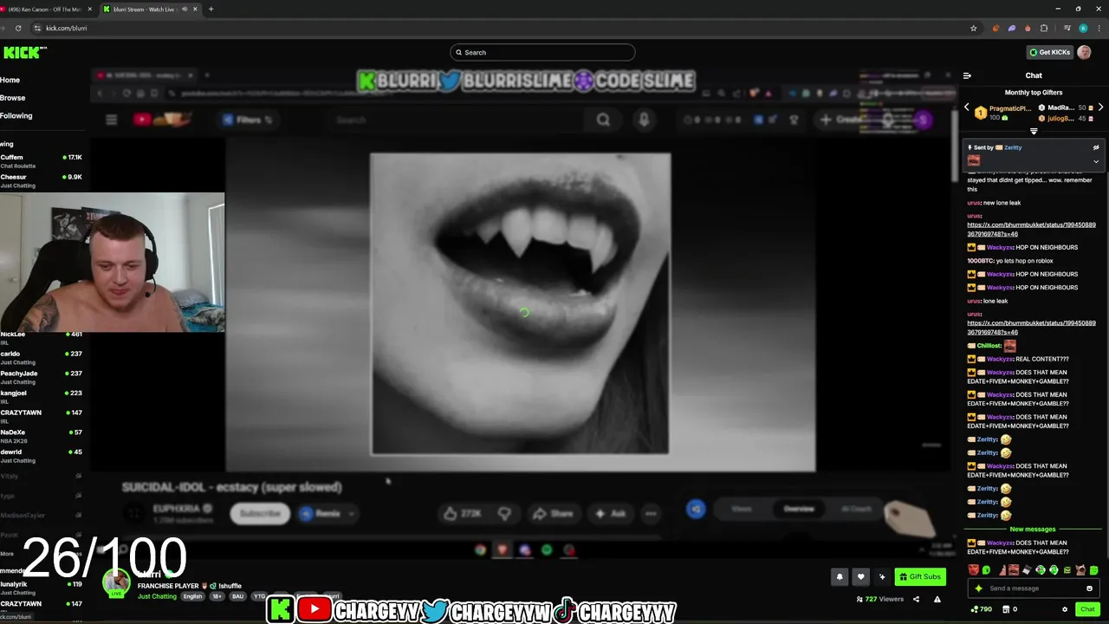1109x624 pixels.
Task: Open the NaDeXe channel in sidebar
Action: (42, 436)
